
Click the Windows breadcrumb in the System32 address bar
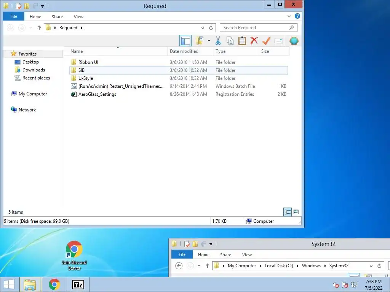click(311, 266)
